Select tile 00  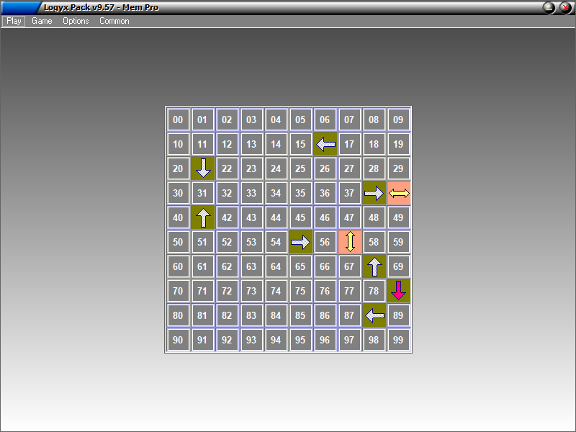tap(178, 120)
